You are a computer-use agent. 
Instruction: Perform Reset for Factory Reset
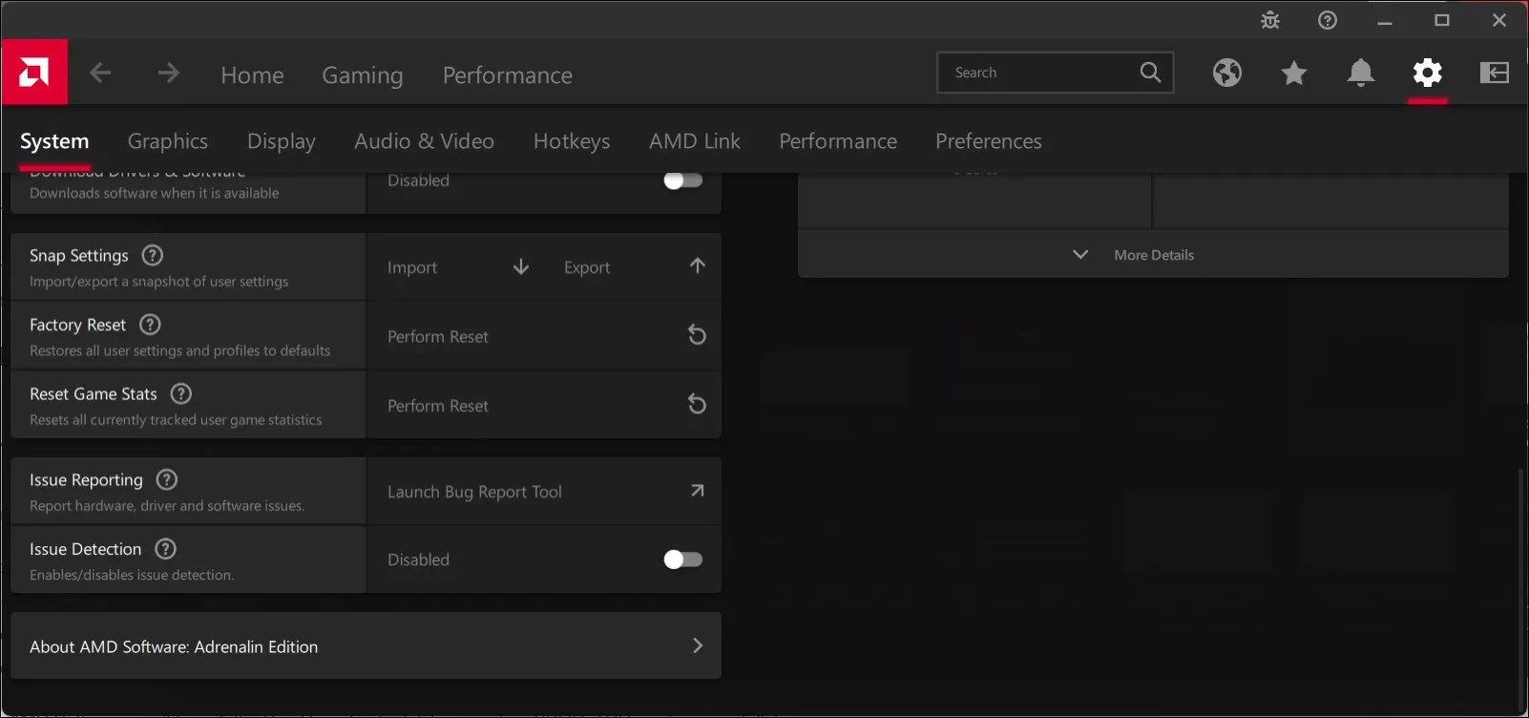pyautogui.click(x=544, y=336)
